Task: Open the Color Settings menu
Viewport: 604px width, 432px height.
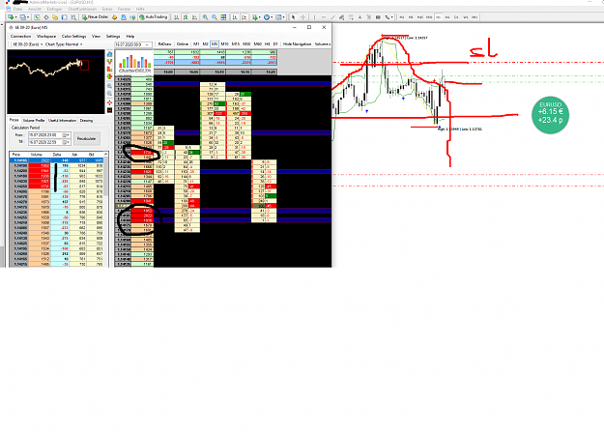Action: coord(74,36)
